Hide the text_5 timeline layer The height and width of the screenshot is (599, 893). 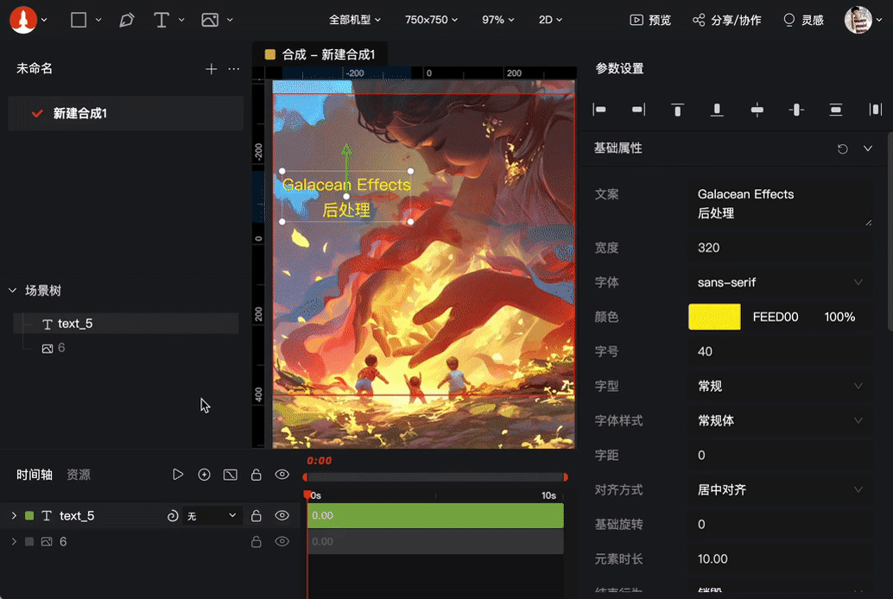(282, 516)
